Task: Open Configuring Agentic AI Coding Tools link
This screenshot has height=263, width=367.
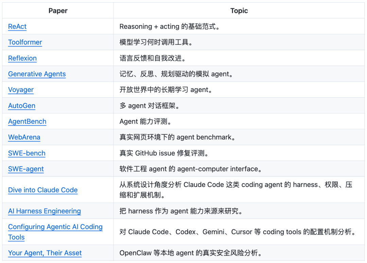Action: tap(55, 232)
